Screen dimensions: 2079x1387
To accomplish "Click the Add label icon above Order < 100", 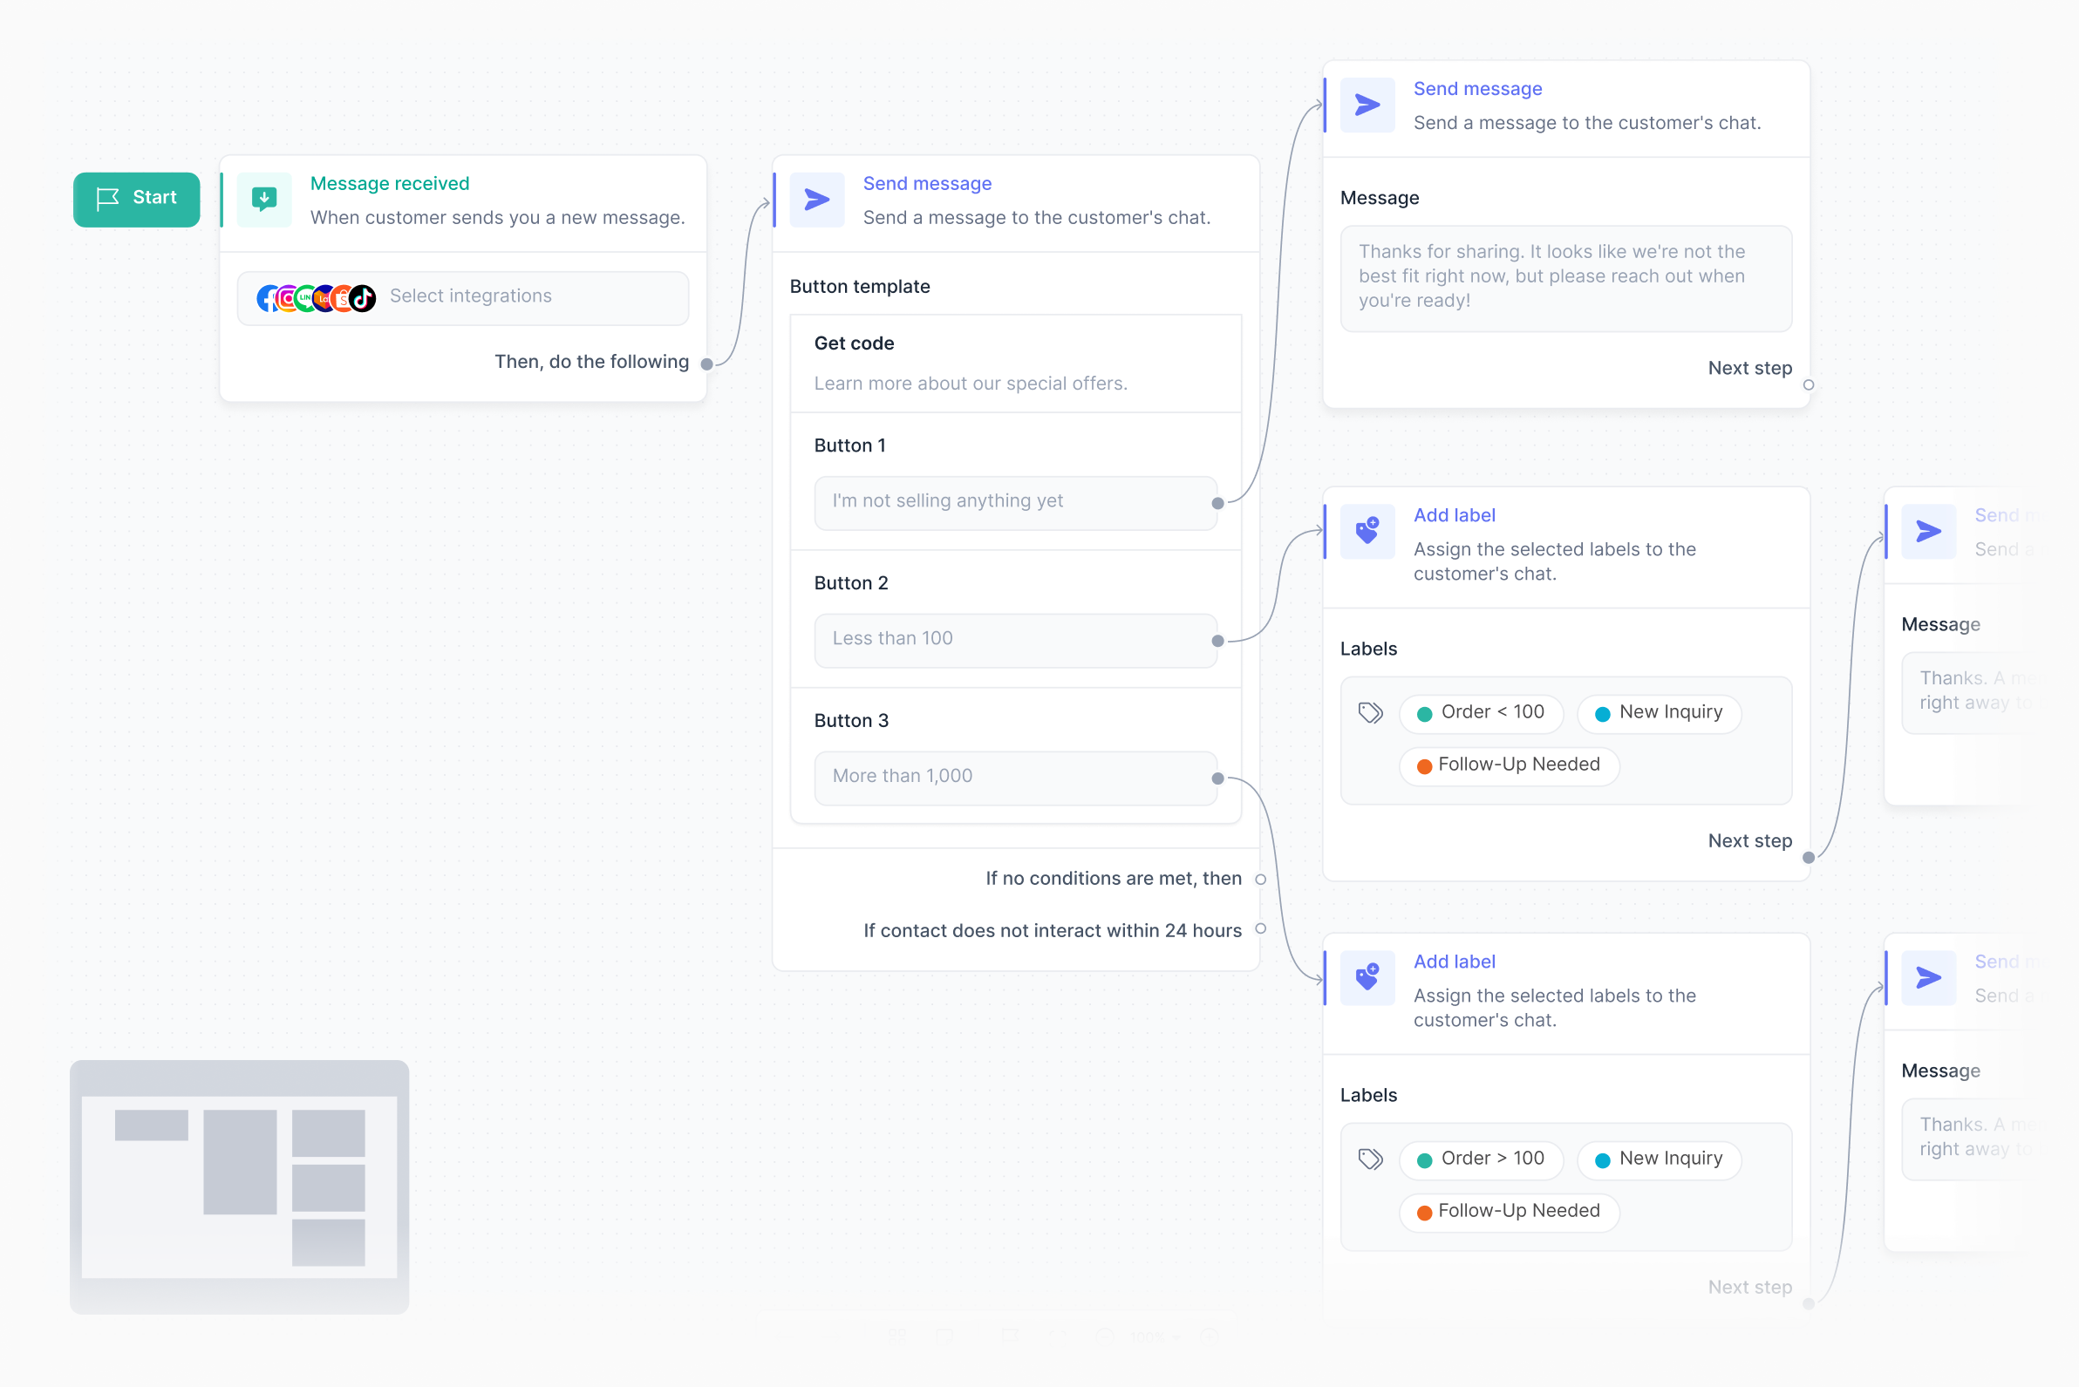I will tap(1367, 531).
